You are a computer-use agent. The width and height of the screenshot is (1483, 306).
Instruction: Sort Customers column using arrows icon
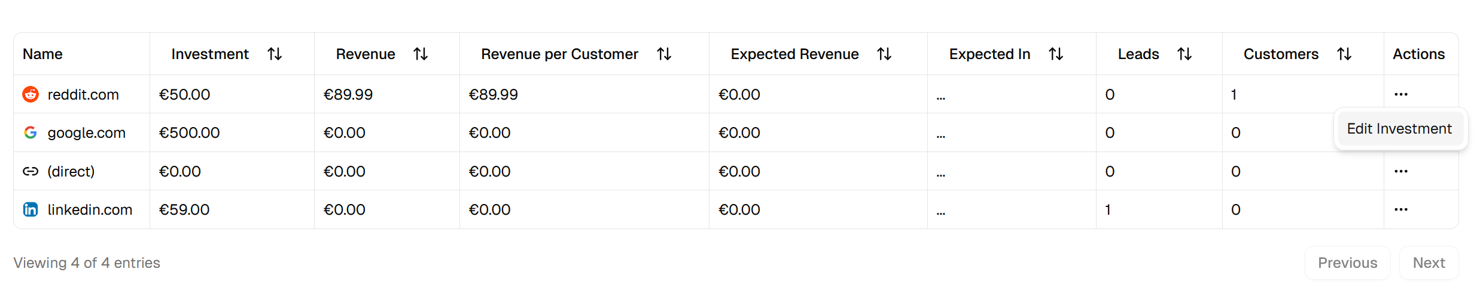coord(1344,54)
